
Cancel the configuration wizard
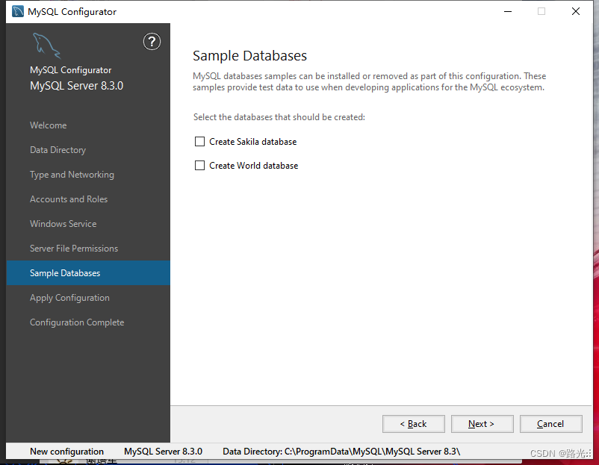point(550,423)
